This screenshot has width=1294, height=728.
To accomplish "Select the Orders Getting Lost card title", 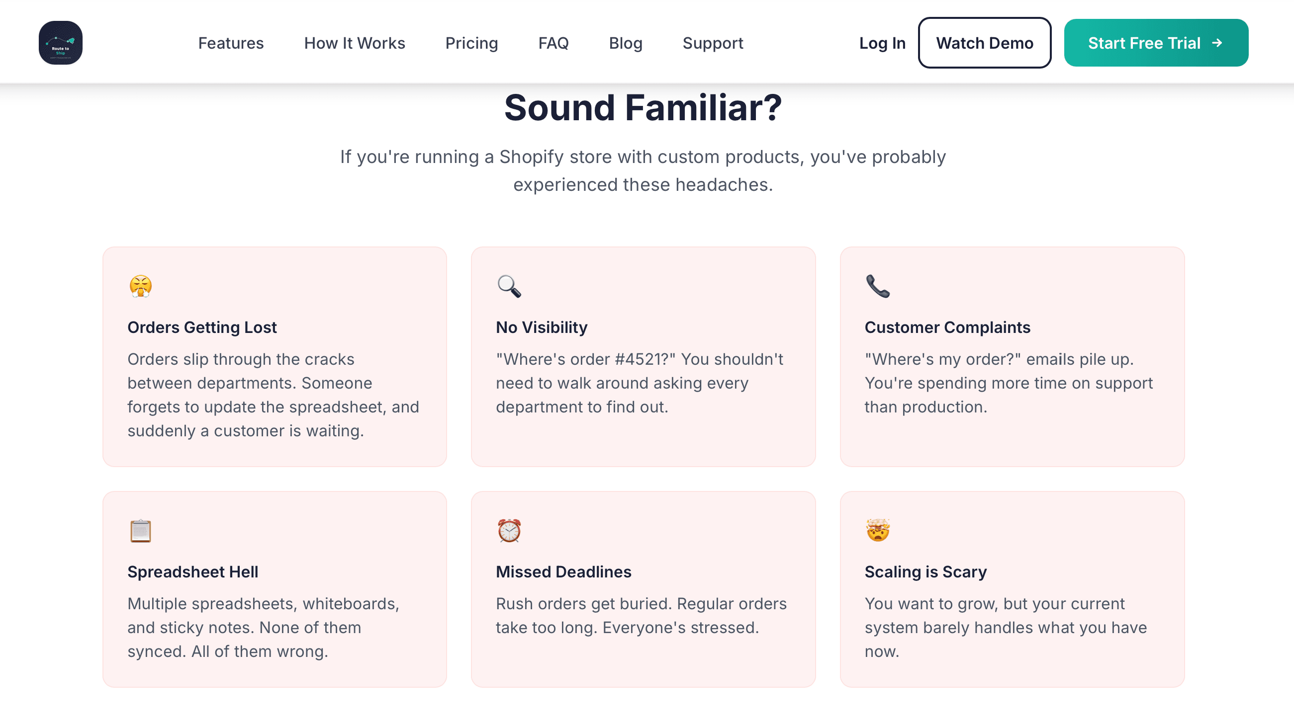I will click(202, 327).
